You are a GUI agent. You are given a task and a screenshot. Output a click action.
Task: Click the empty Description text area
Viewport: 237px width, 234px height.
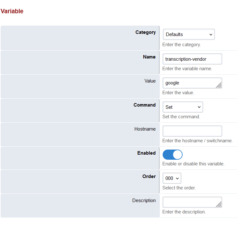pyautogui.click(x=190, y=202)
